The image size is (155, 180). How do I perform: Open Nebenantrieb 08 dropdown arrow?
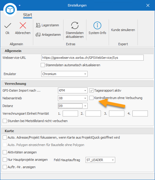(x=85, y=98)
